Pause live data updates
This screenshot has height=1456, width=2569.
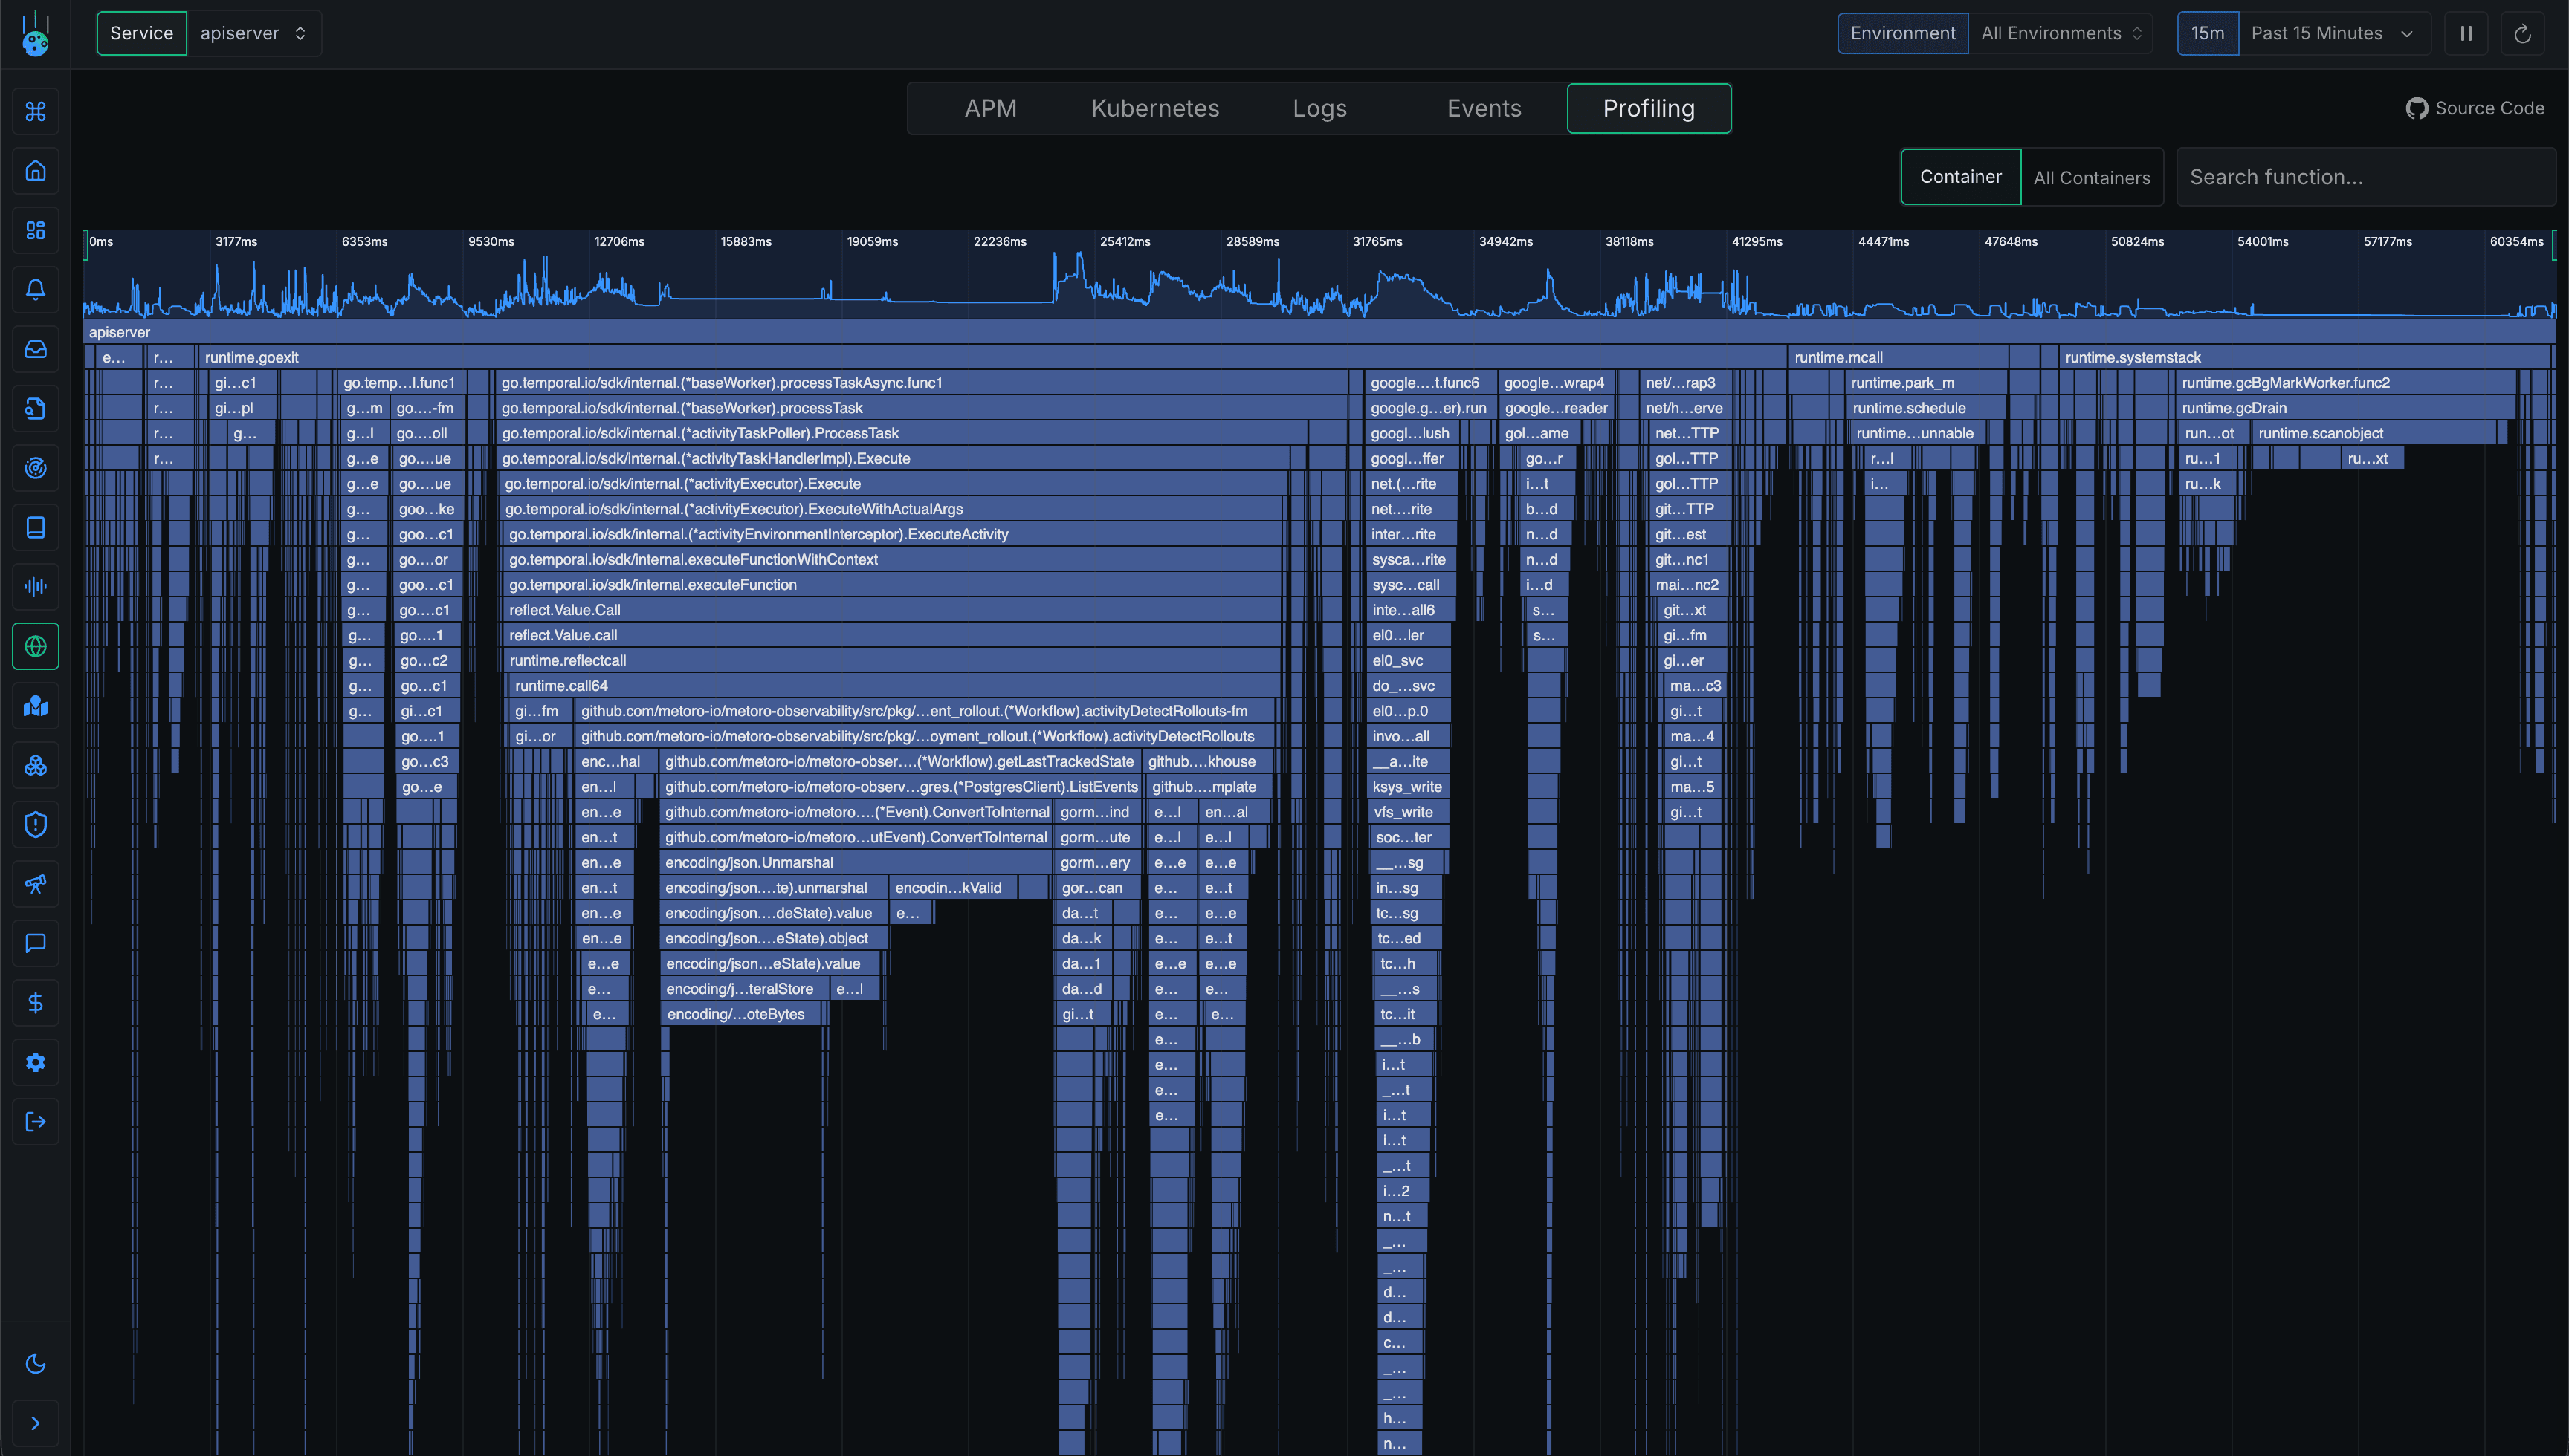coord(2465,33)
